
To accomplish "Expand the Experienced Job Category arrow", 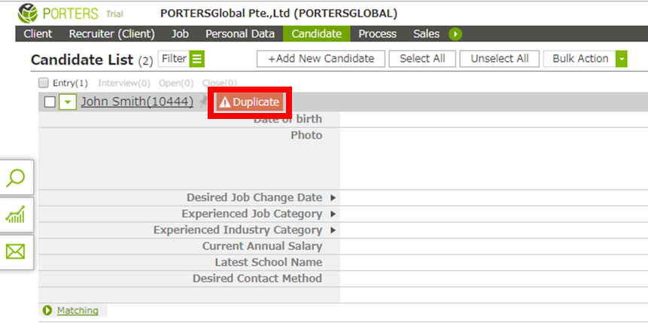I will tap(333, 214).
